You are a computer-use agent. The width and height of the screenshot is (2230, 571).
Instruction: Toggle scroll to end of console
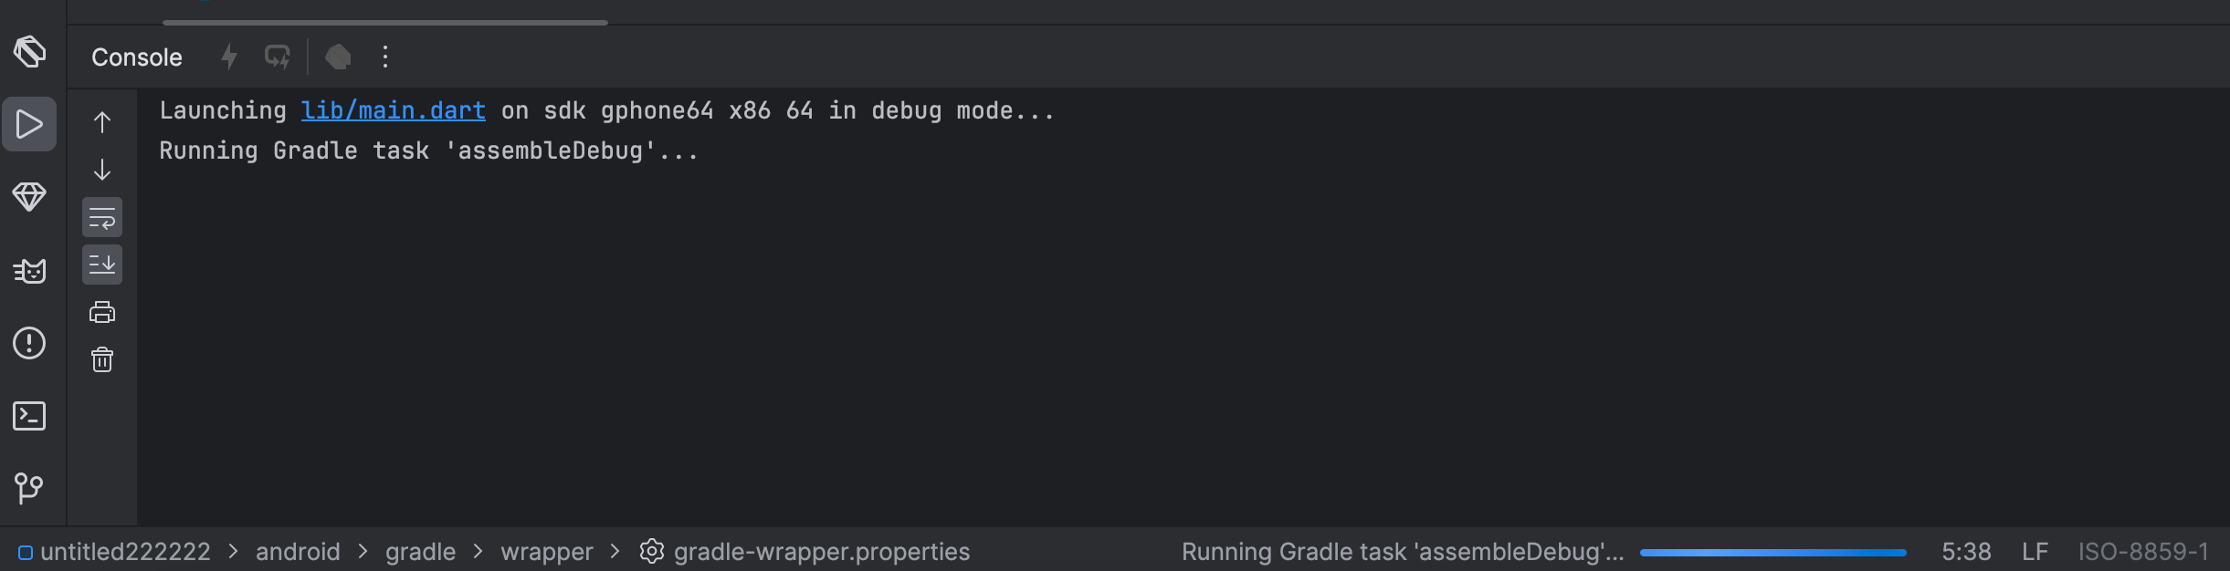[102, 265]
